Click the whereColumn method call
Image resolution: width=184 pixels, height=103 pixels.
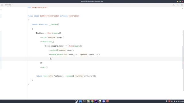(56, 55)
